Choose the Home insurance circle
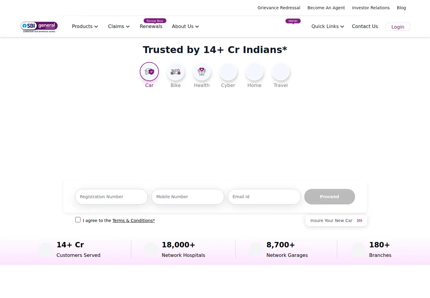Screen dimensions: 430x298 click(254, 72)
